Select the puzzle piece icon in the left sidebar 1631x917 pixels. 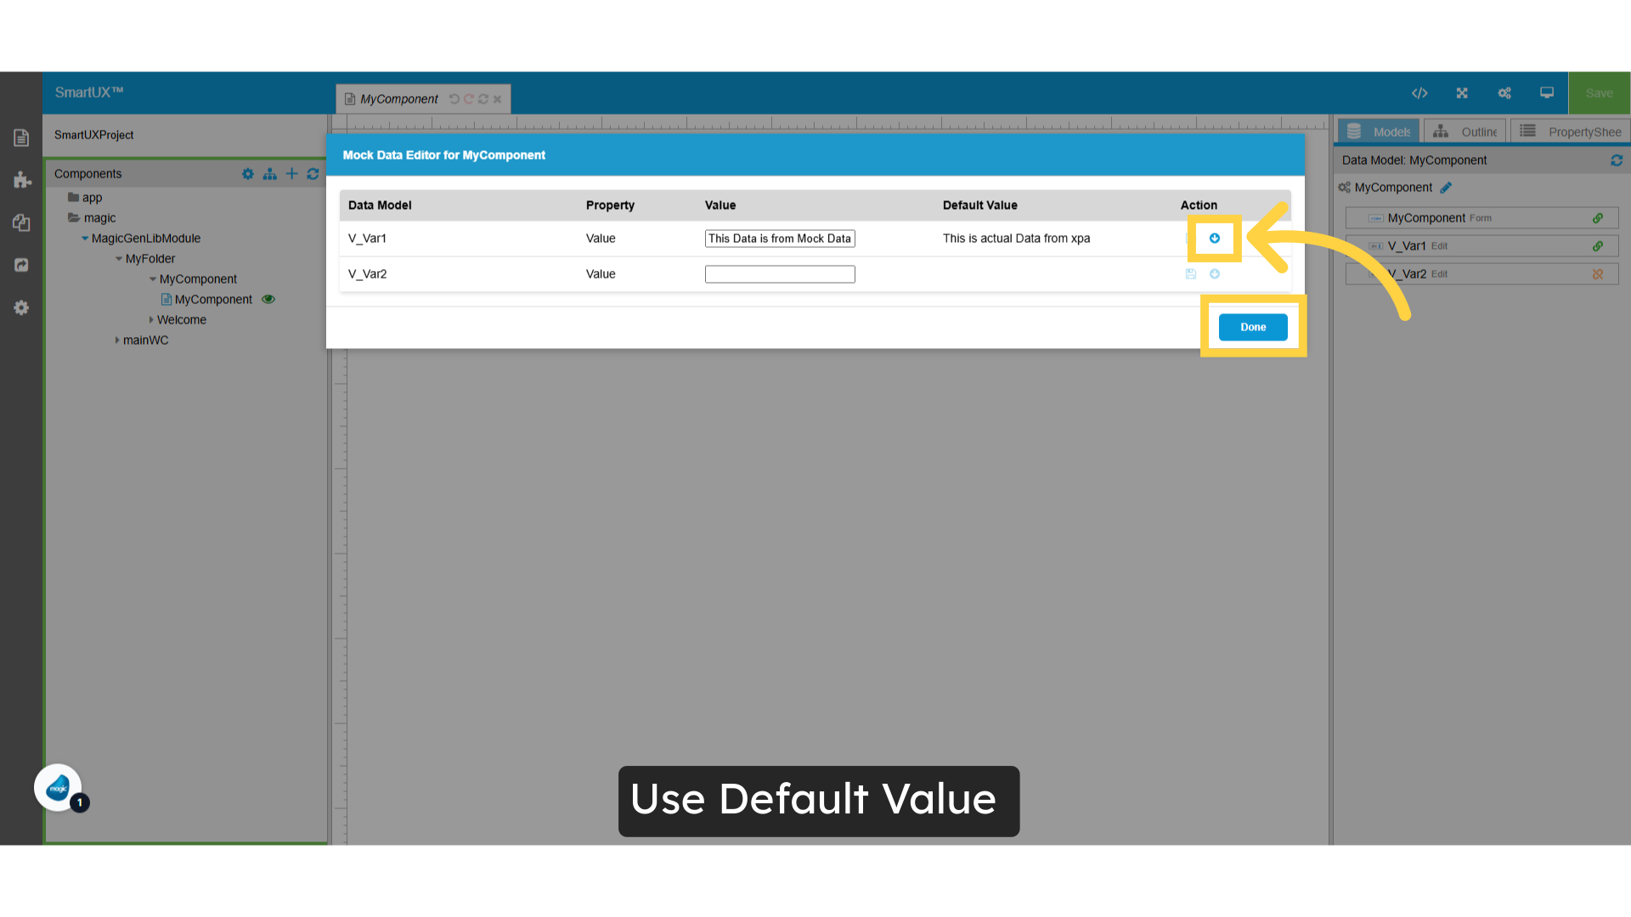click(21, 180)
